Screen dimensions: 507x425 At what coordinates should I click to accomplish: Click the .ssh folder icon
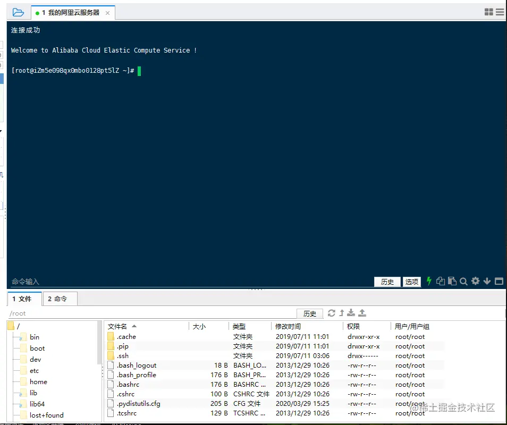[111, 355]
